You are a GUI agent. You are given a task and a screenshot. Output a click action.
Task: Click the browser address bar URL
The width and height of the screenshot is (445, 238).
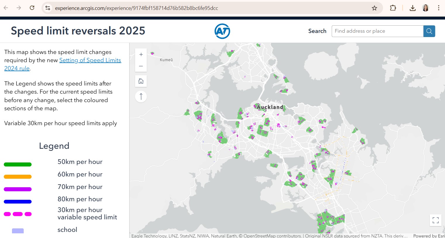pos(136,8)
